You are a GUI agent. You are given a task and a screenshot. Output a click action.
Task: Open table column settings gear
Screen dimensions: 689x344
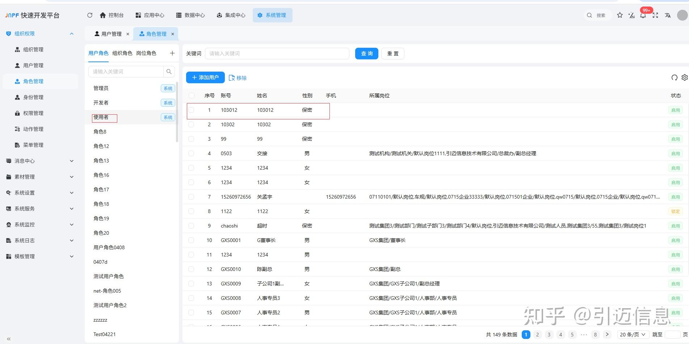[x=684, y=77]
